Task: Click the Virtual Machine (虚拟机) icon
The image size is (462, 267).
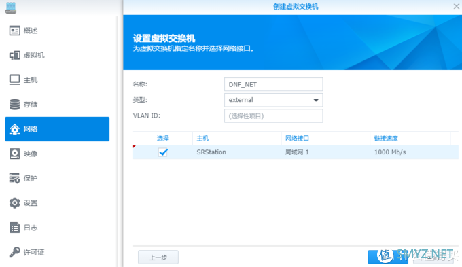Action: click(14, 56)
